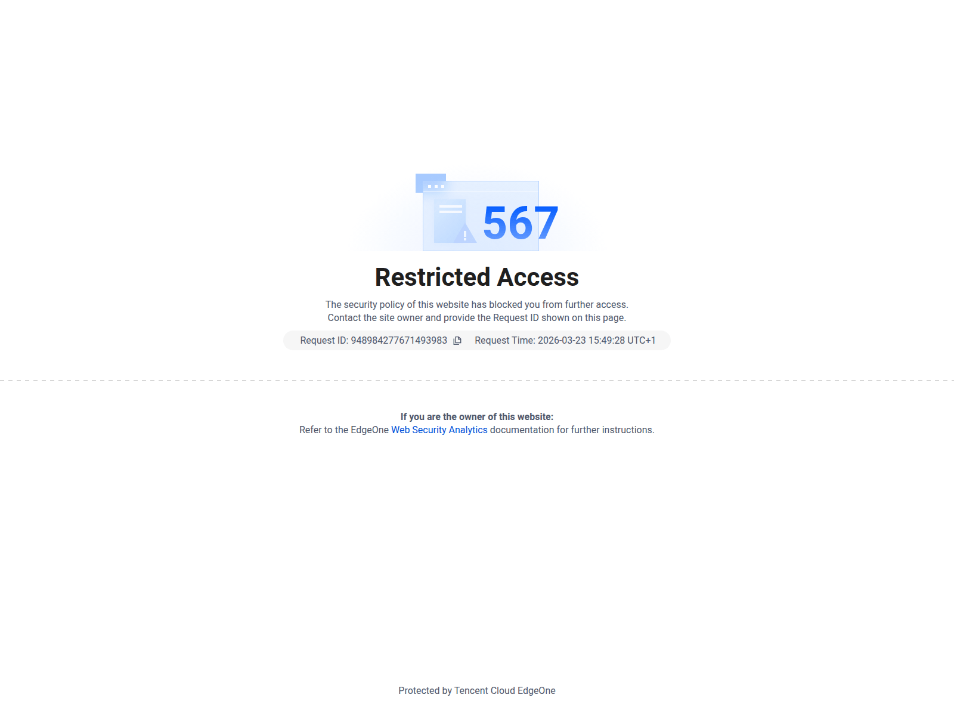This screenshot has height=716, width=954.
Task: Click the three dots on browser illustration
Action: 436,186
